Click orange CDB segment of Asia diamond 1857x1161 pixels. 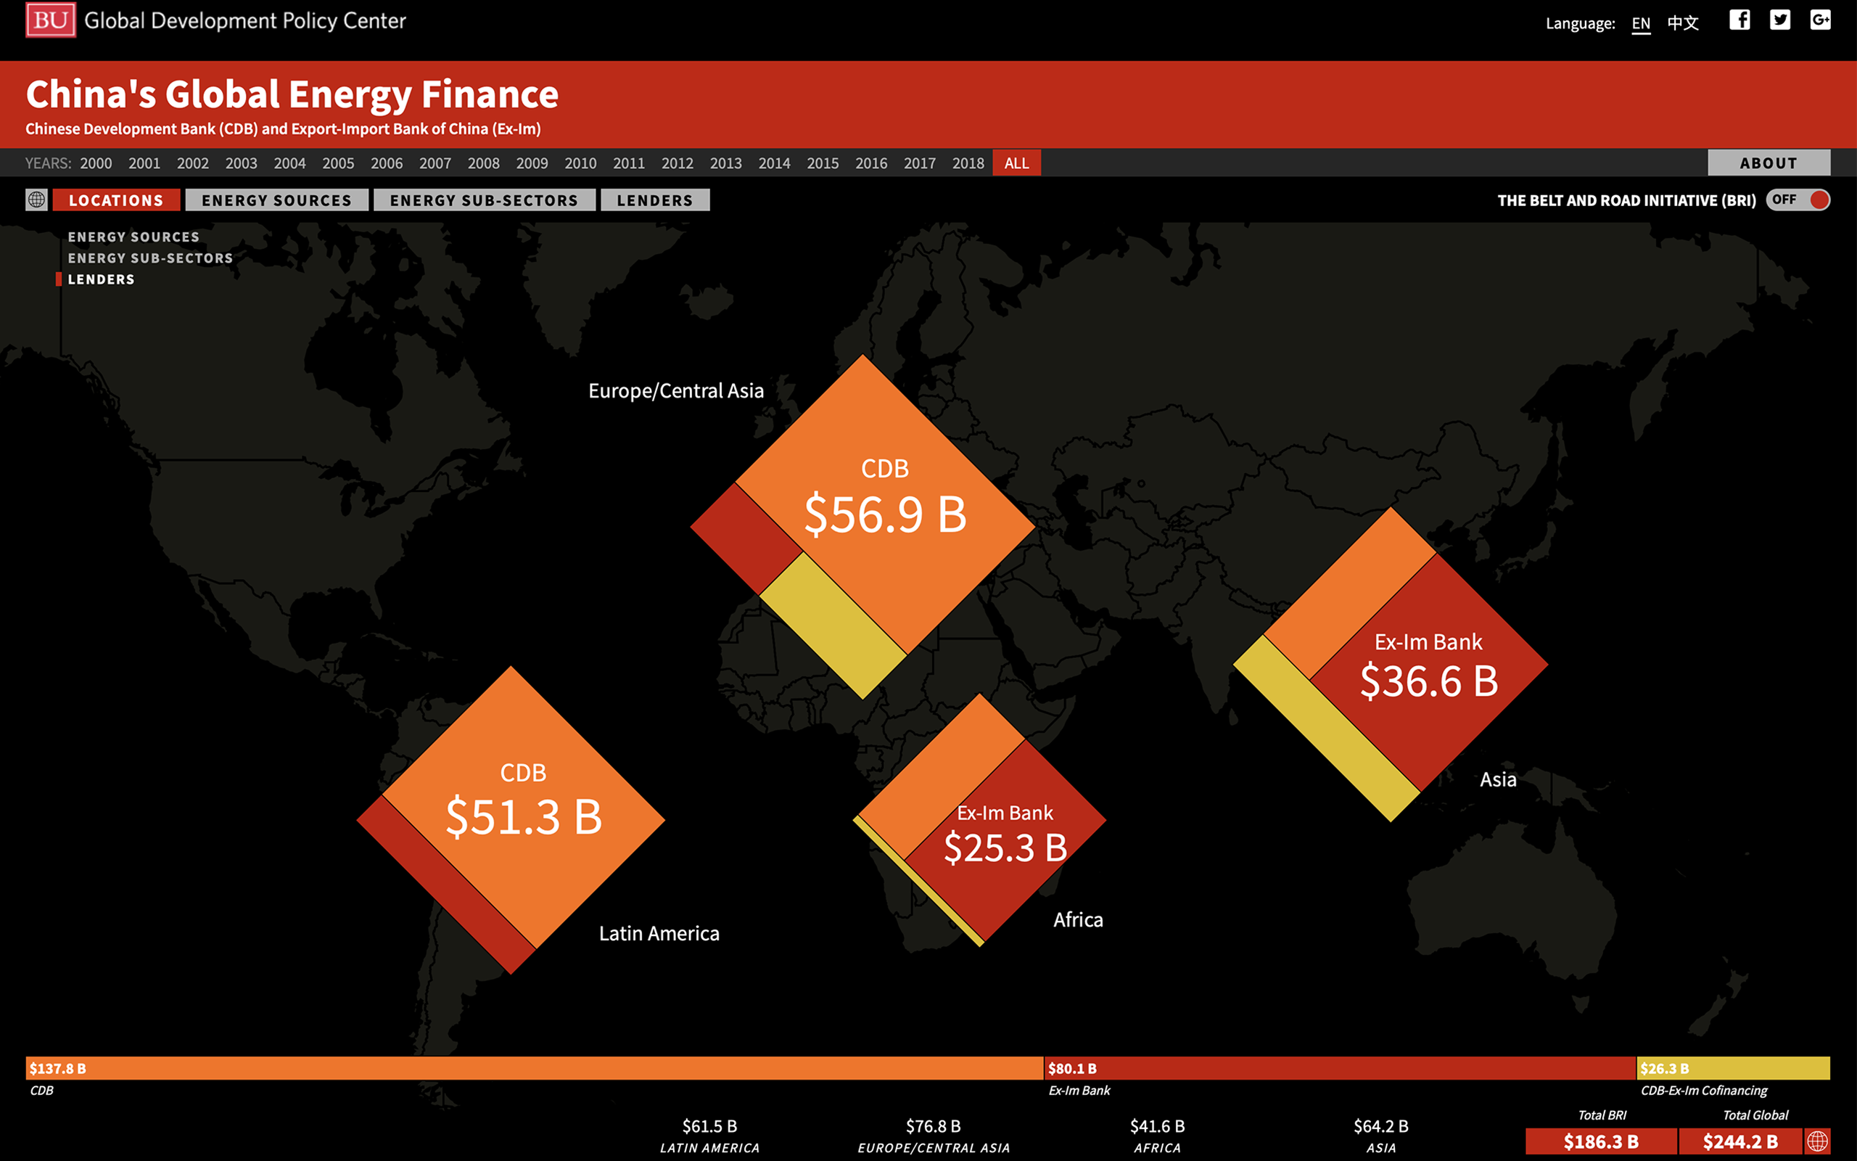click(x=1350, y=593)
